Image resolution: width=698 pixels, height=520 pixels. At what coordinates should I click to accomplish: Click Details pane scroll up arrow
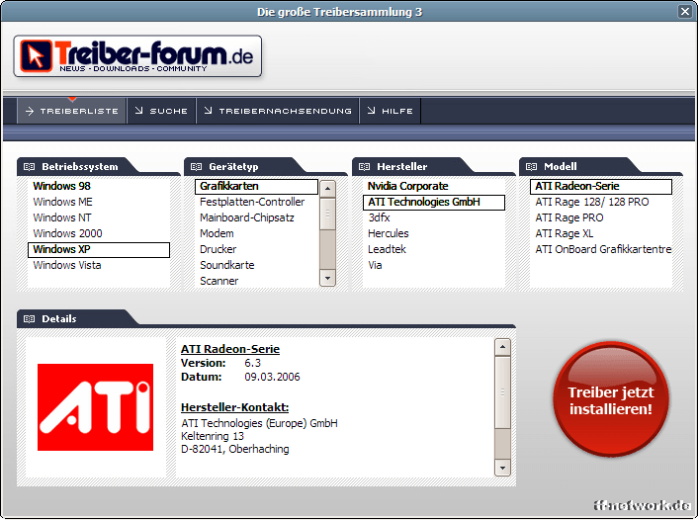tap(502, 347)
